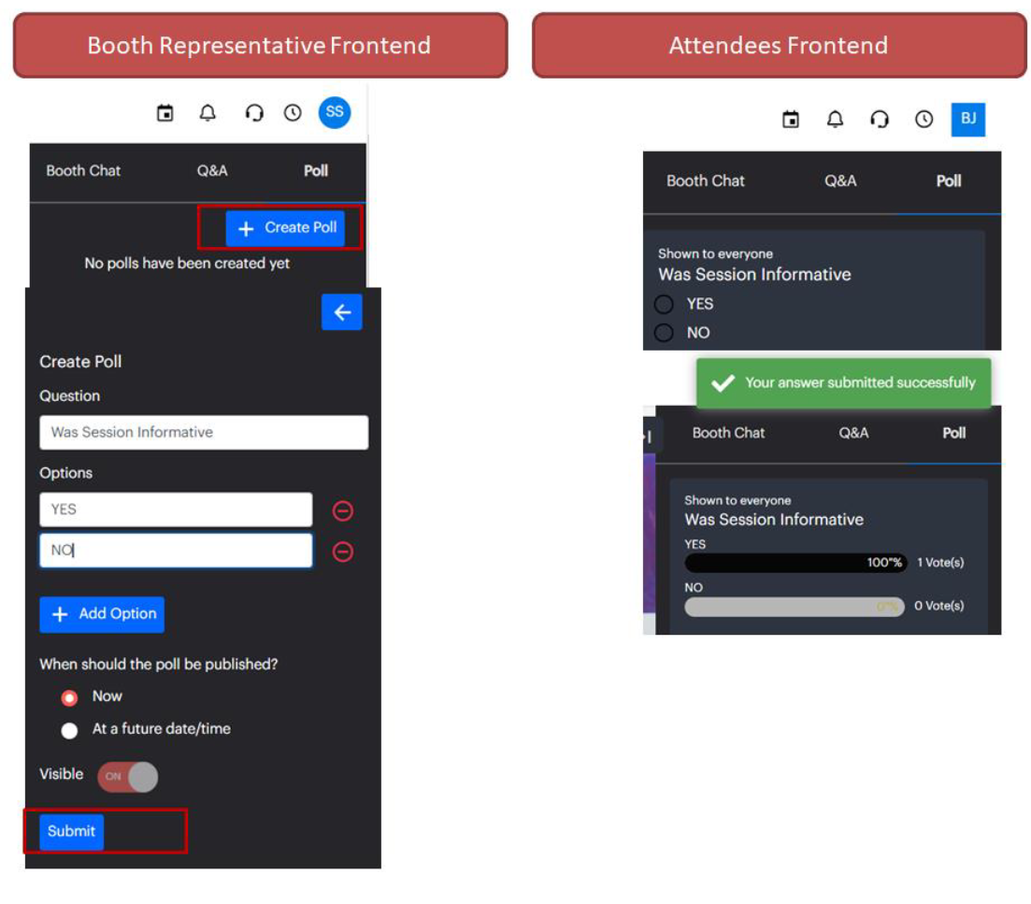Click the Was Session Informative question field

(x=204, y=432)
